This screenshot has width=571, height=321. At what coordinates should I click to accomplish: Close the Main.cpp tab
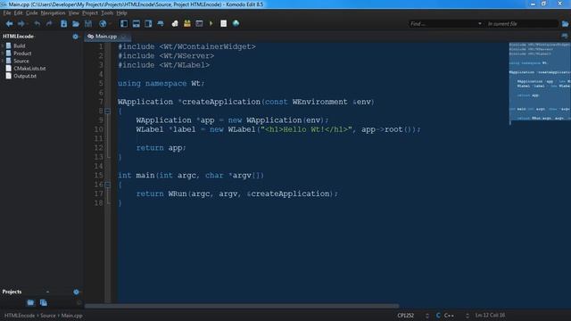tap(124, 37)
